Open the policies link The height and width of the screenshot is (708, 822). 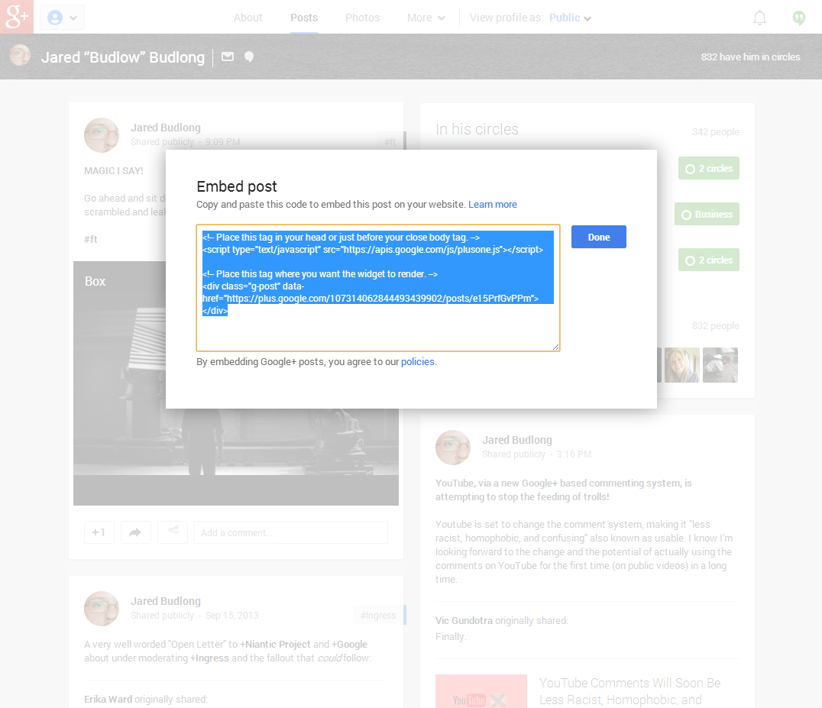(x=418, y=361)
